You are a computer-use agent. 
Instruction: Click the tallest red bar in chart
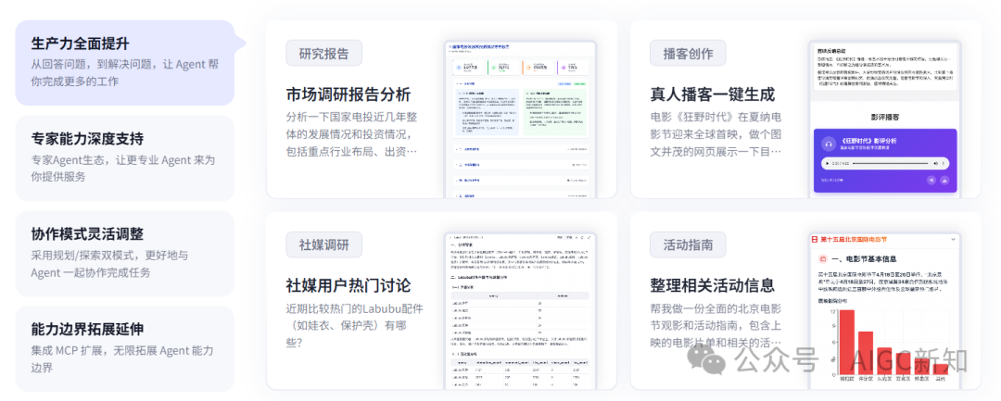[846, 342]
